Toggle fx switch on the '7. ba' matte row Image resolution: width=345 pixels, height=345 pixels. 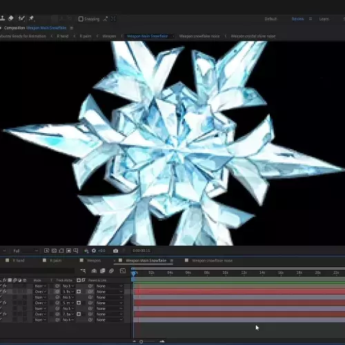pos(5,314)
